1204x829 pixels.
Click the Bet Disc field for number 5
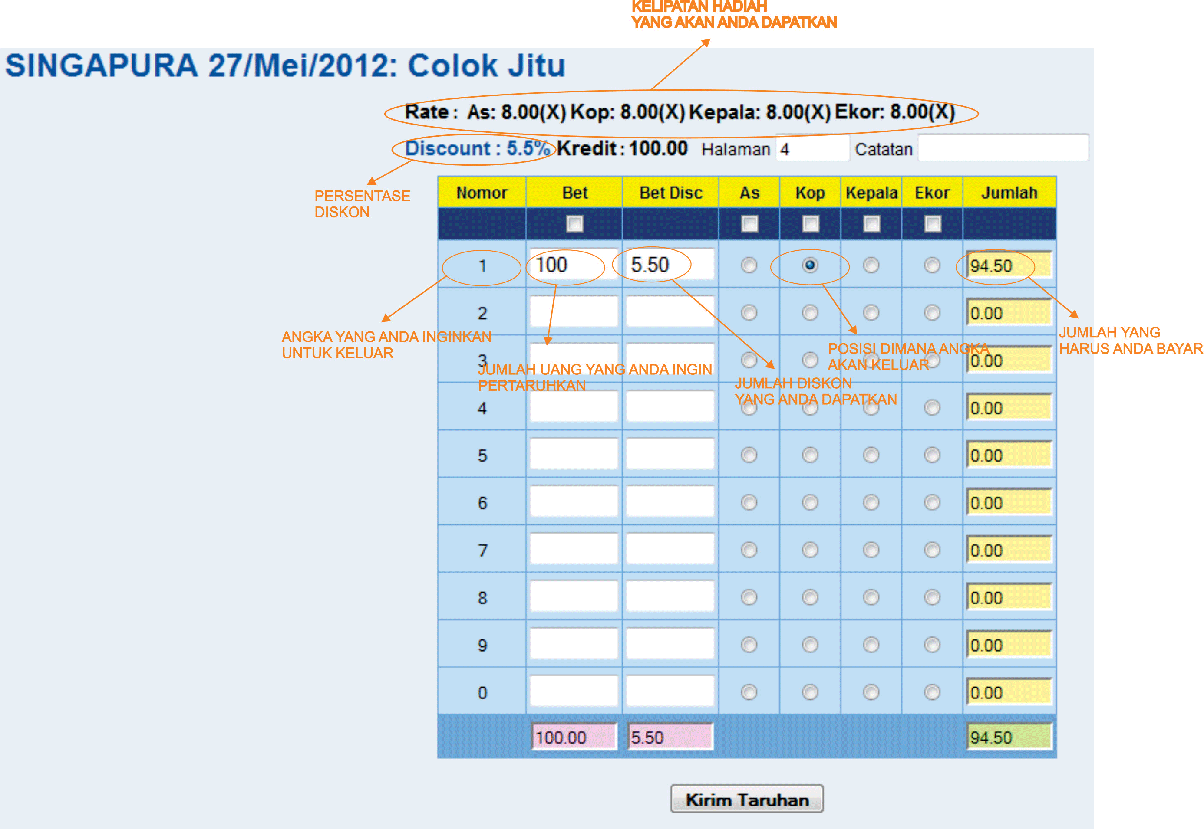tap(670, 454)
